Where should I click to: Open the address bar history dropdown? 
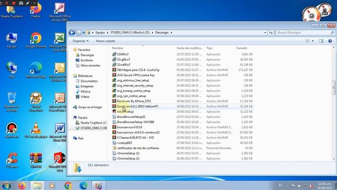point(265,33)
